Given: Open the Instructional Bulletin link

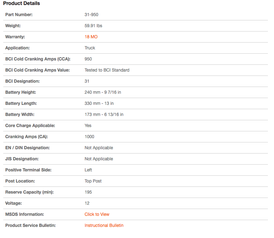Looking at the screenshot, I should coord(104,225).
